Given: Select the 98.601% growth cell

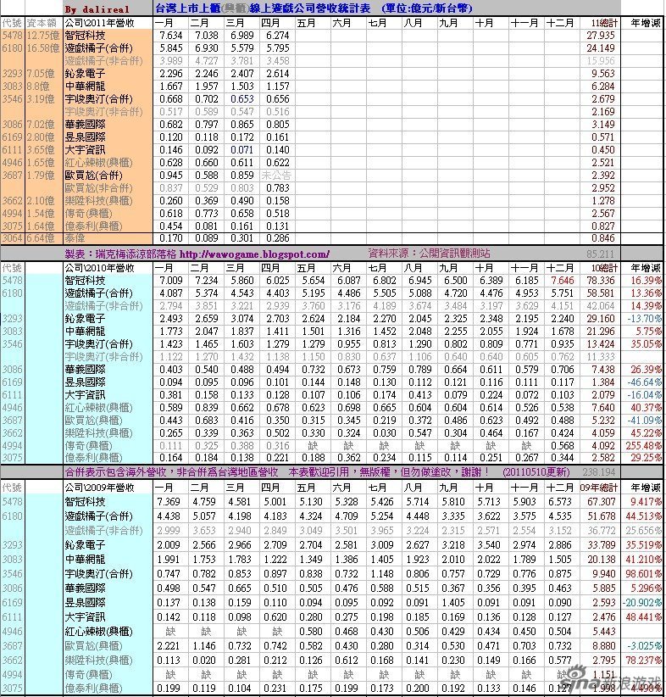Looking at the screenshot, I should pos(646,573).
